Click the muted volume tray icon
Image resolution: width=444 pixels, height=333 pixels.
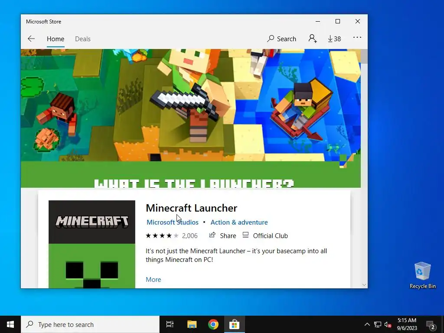(x=388, y=324)
